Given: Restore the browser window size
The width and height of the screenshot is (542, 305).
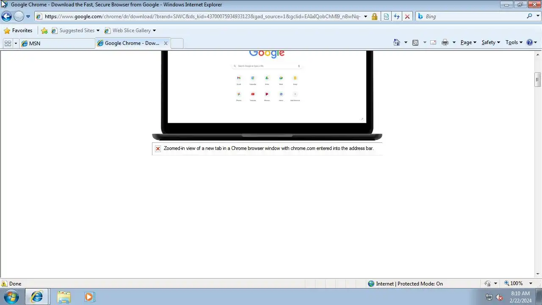Looking at the screenshot, I should (520, 4).
